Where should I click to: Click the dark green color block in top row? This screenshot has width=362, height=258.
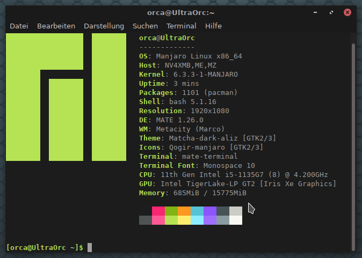171,211
